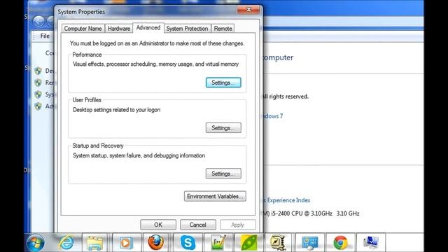Click the shield icon beside Advanced system settings

pyautogui.click(x=38, y=106)
